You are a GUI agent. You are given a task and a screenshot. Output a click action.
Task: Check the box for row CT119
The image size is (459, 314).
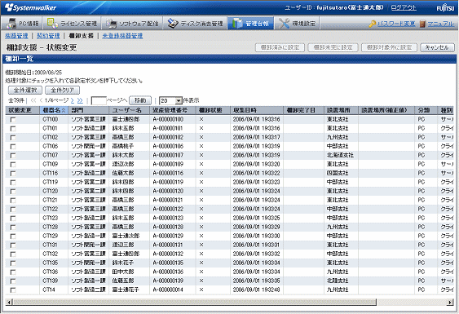(13, 182)
